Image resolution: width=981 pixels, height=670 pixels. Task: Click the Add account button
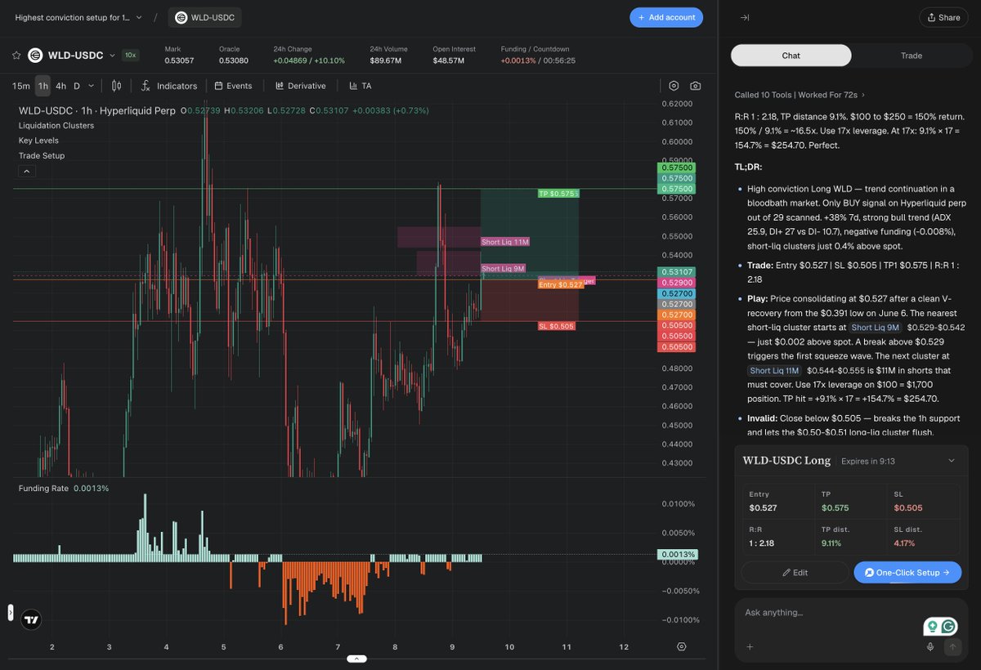pyautogui.click(x=666, y=17)
